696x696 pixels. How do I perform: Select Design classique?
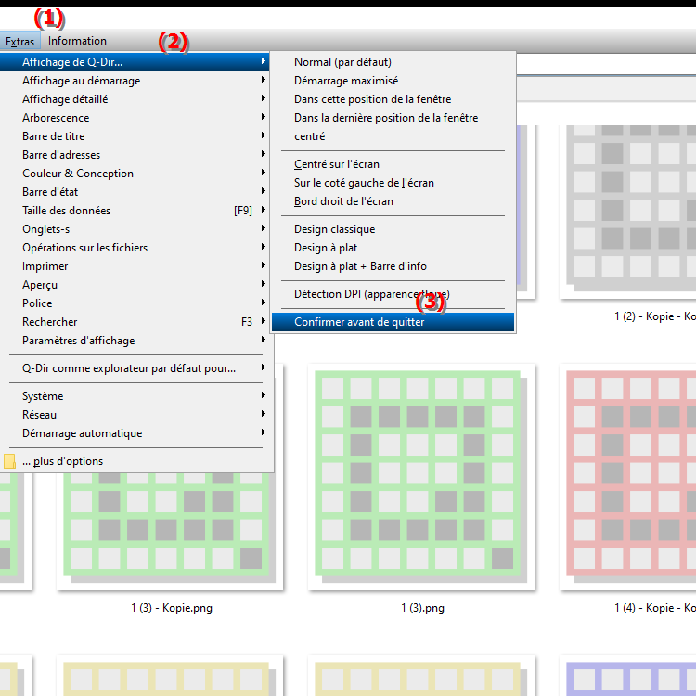pos(393,229)
